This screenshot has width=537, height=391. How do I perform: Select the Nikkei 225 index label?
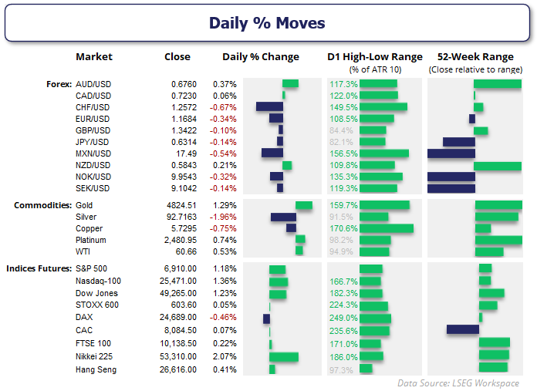click(x=94, y=358)
